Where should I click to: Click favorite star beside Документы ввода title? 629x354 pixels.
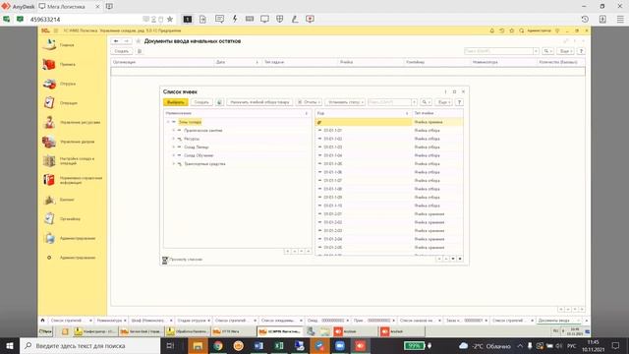pos(139,41)
